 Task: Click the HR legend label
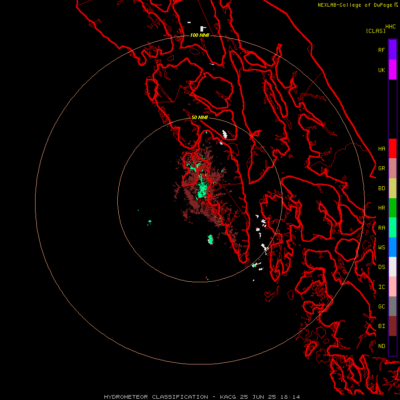[381, 208]
